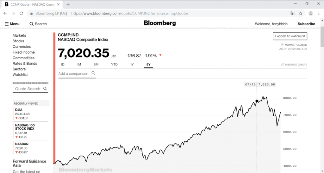
Task: Open the Stocks section
Action: (18, 41)
